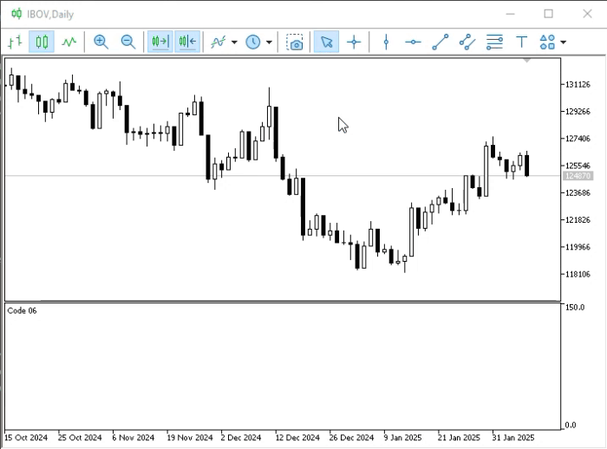Click the 118106 price scale value
This screenshot has width=607, height=449.
click(578, 274)
